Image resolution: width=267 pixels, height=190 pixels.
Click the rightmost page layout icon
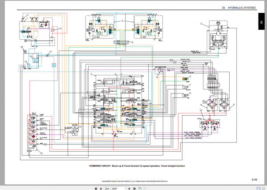(x=263, y=189)
